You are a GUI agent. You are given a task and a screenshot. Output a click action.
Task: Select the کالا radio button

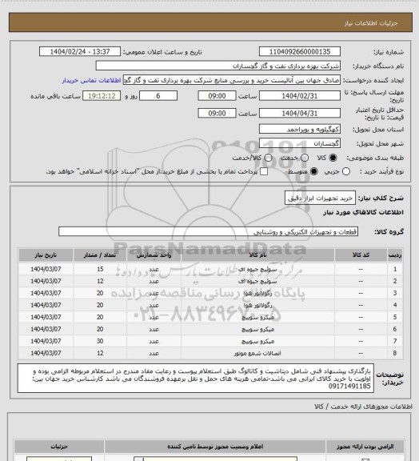point(333,158)
